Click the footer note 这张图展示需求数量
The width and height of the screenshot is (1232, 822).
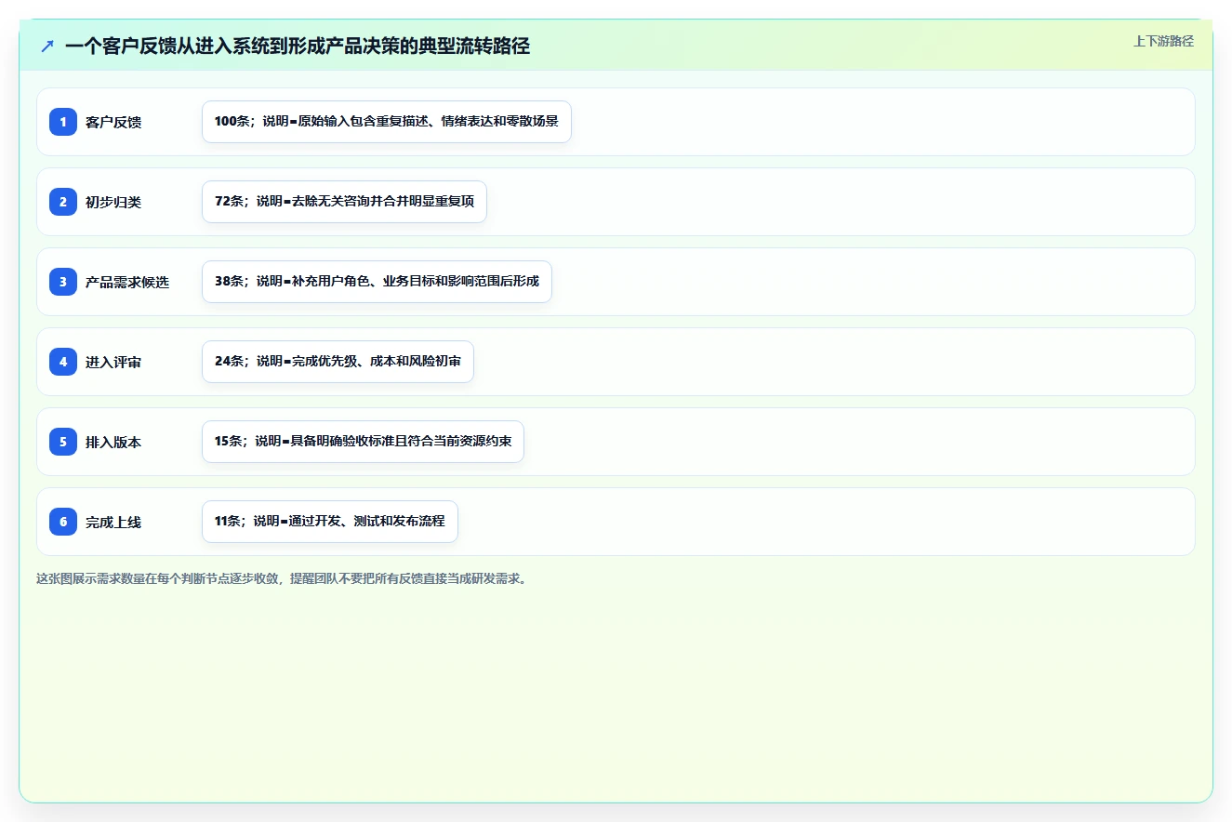[x=282, y=578]
